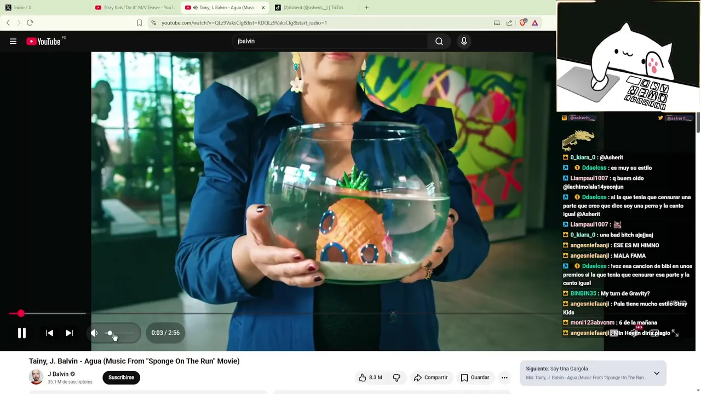The width and height of the screenshot is (701, 394).
Task: Click the red video progress scrubber
Action: [21, 314]
